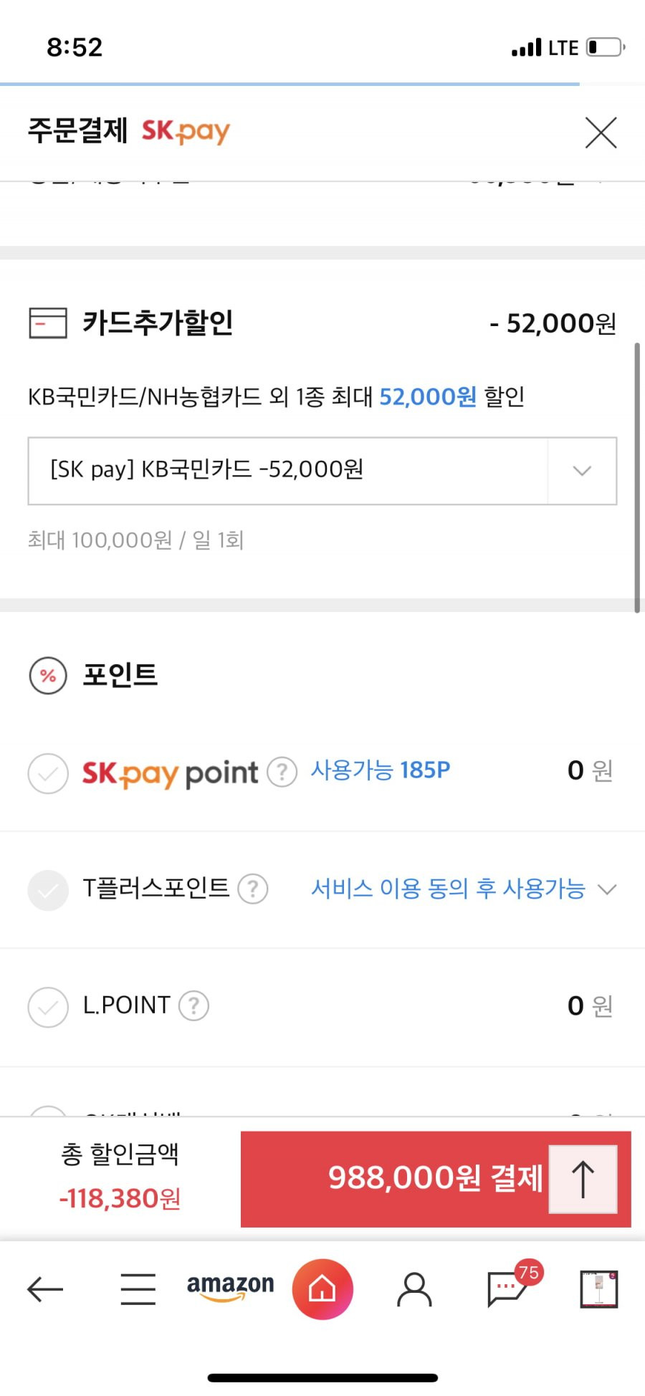Viewport: 645px width, 1396px height.
Task: Open the Amazon store icon
Action: pos(230,1286)
